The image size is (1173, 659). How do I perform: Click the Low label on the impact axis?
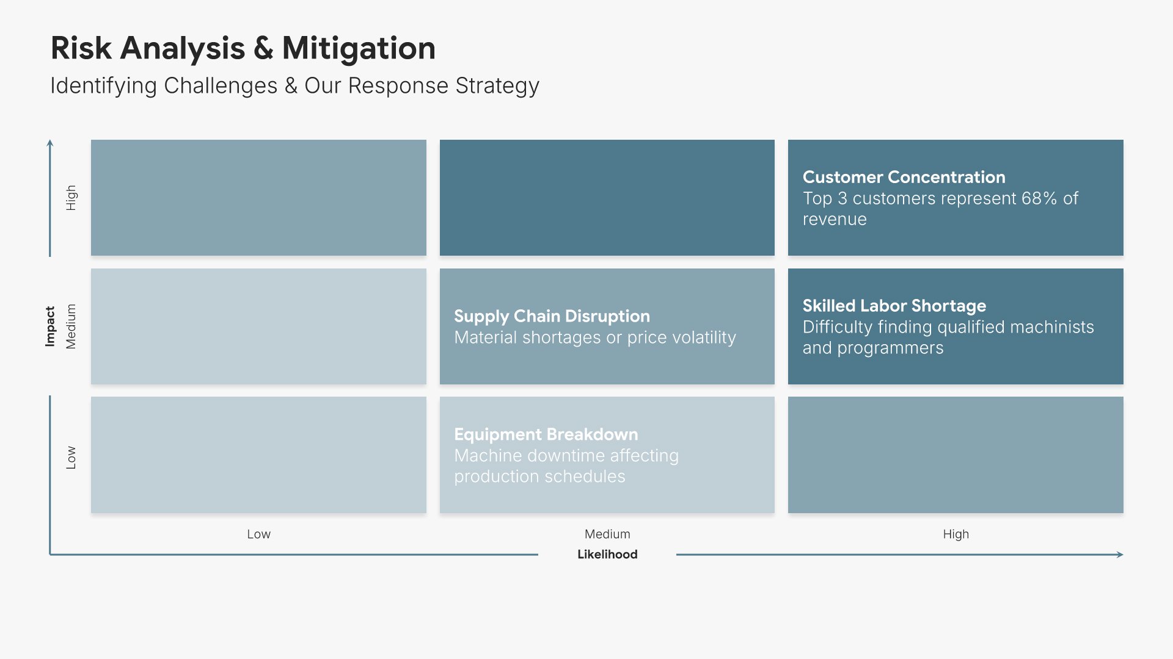(71, 457)
